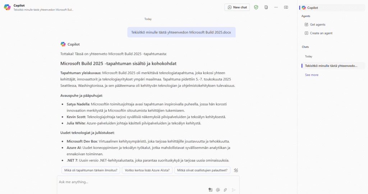Click the Kevin Scott bullet text
The width and height of the screenshot is (368, 194).
[x=146, y=117]
